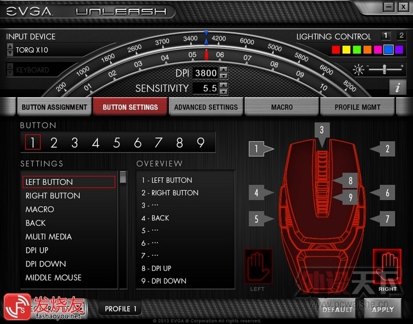Switch to lighting zone 2
The width and height of the screenshot is (413, 324).
[x=401, y=35]
